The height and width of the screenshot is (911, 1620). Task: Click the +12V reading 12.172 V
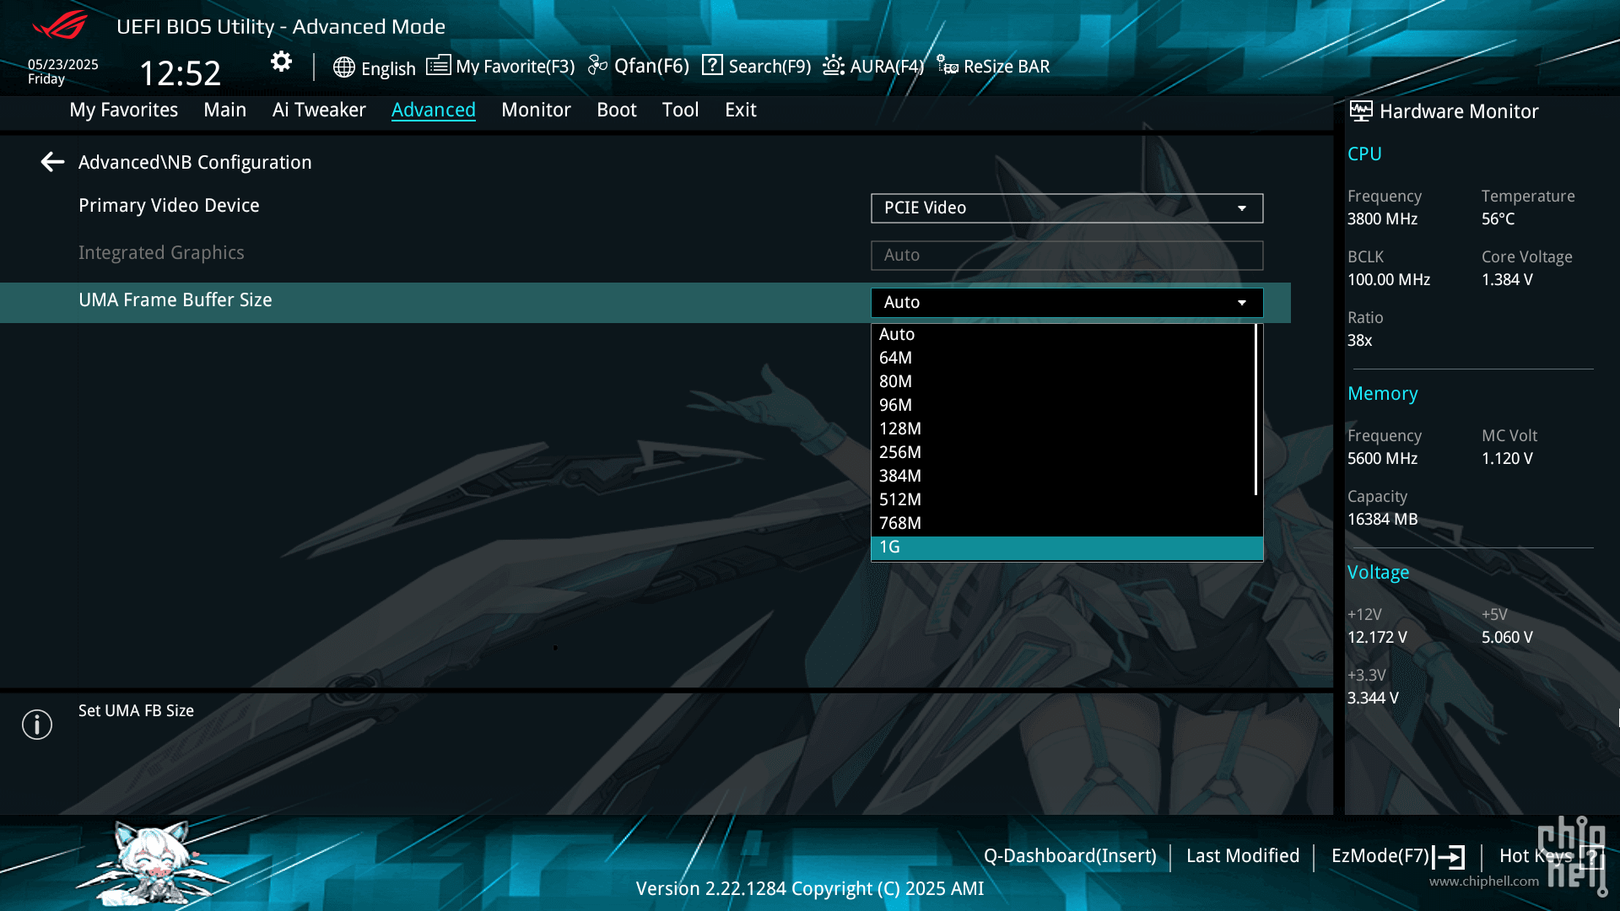pos(1377,638)
